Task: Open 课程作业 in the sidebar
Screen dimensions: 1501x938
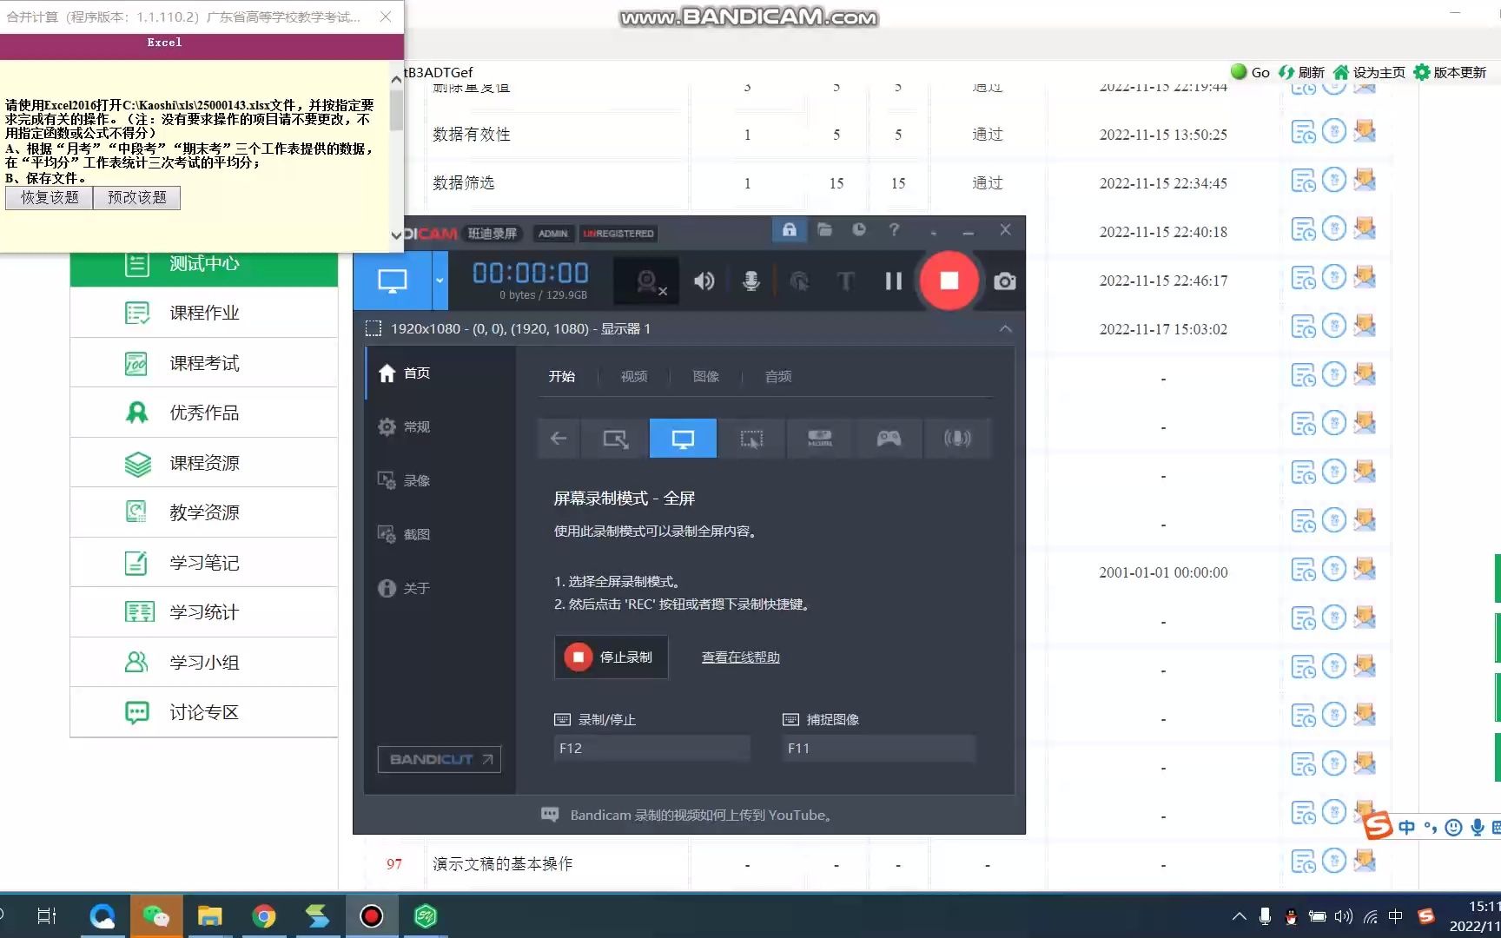Action: point(204,313)
